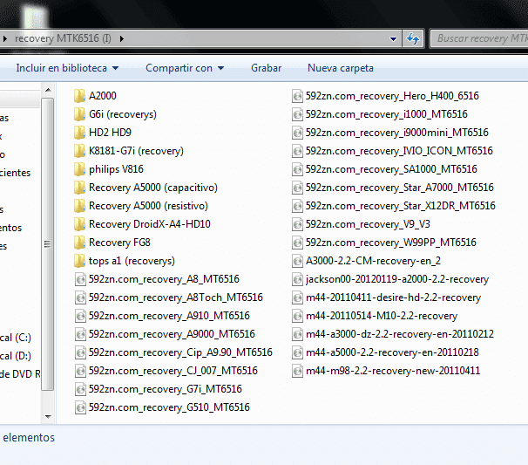Expand arrow before recovery MTK6516 breadcrumb
This screenshot has width=528, height=465.
[x=5, y=38]
